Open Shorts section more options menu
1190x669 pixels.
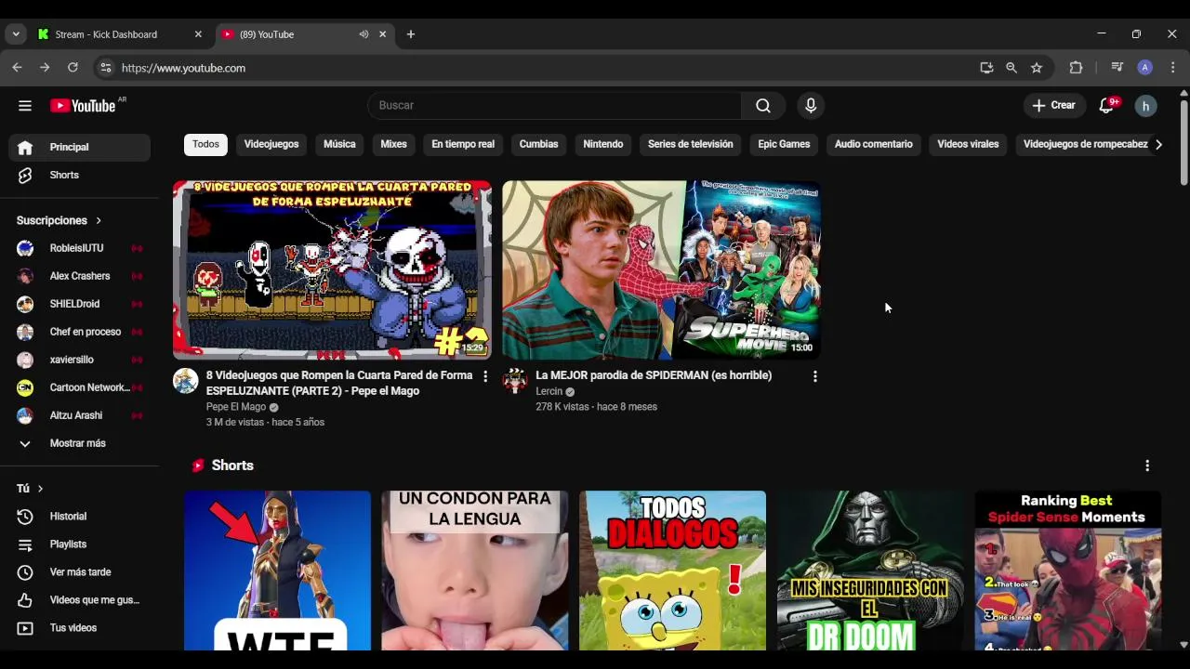click(x=1147, y=466)
